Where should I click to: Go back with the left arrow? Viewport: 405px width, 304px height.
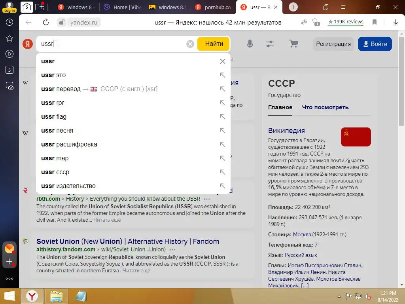click(x=28, y=23)
